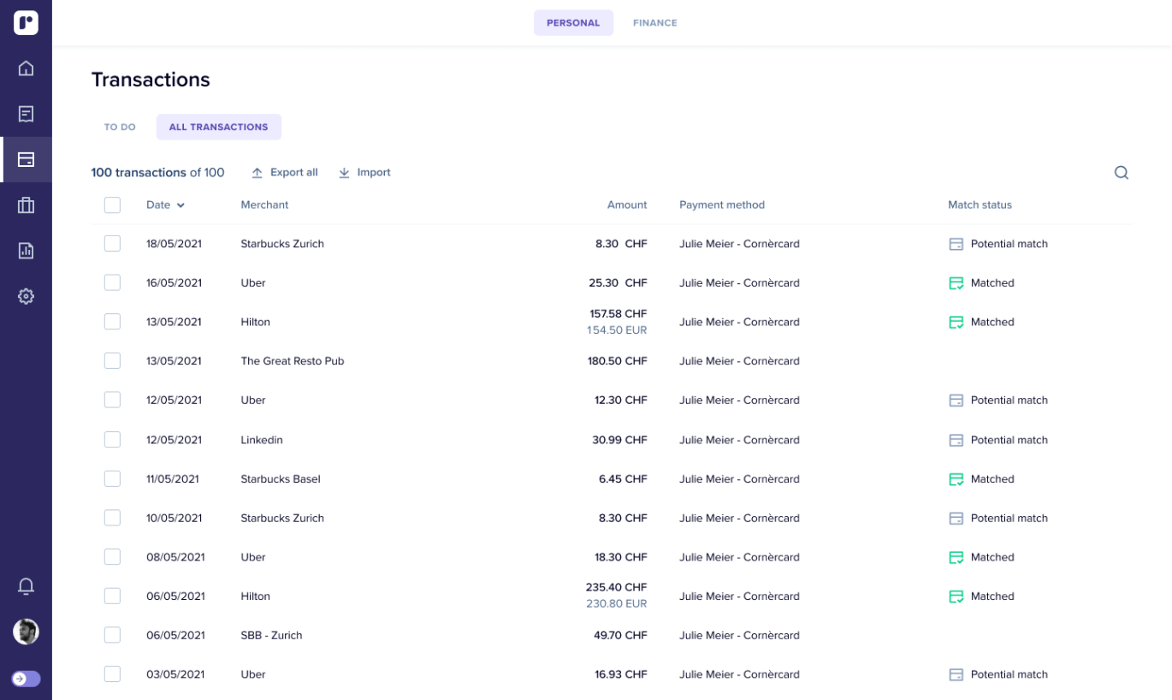Screen dimensions: 1172x700
Task: Click the app logo at top left
Action: click(x=26, y=23)
